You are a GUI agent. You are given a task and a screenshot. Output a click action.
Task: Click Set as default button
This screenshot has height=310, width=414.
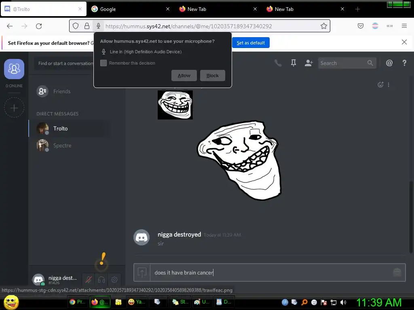251,43
